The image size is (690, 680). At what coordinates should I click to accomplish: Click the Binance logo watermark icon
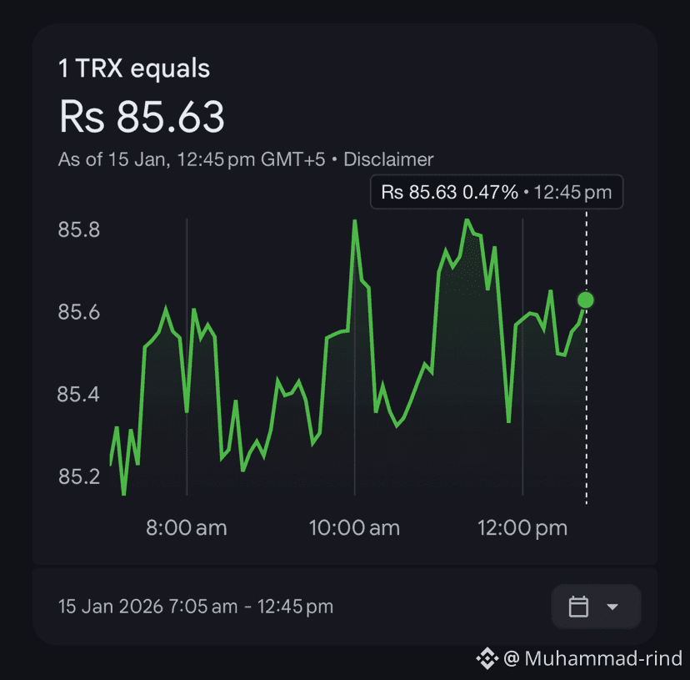pos(487,659)
